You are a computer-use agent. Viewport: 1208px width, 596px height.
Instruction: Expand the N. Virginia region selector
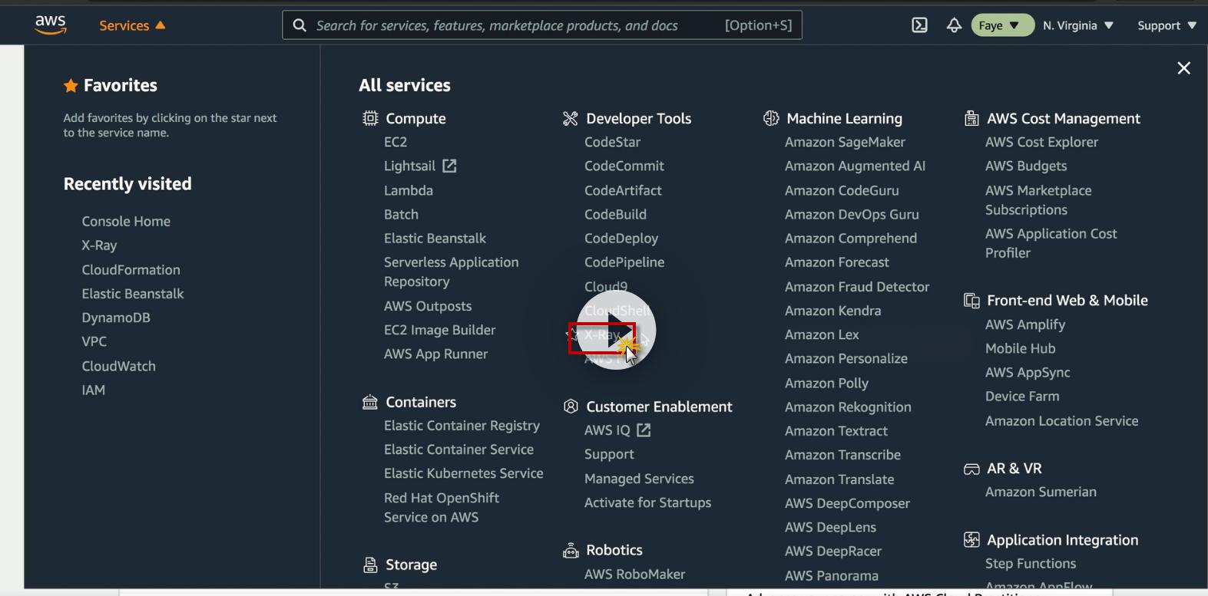point(1077,25)
